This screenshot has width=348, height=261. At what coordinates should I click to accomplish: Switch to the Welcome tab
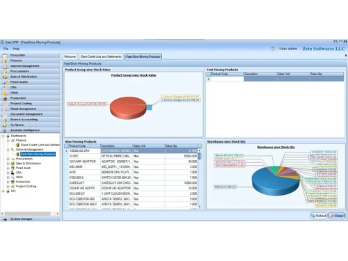pos(70,56)
